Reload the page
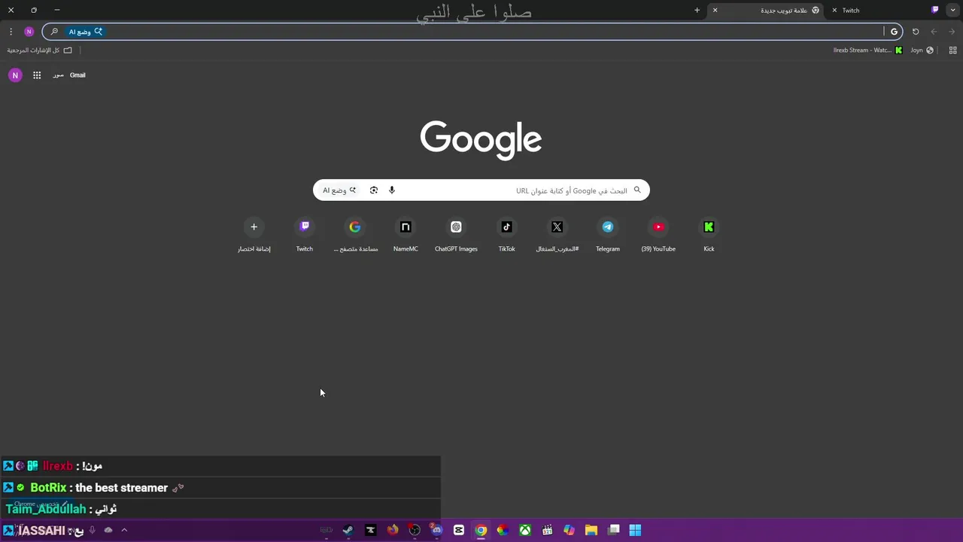The height and width of the screenshot is (542, 963). pyautogui.click(x=916, y=32)
